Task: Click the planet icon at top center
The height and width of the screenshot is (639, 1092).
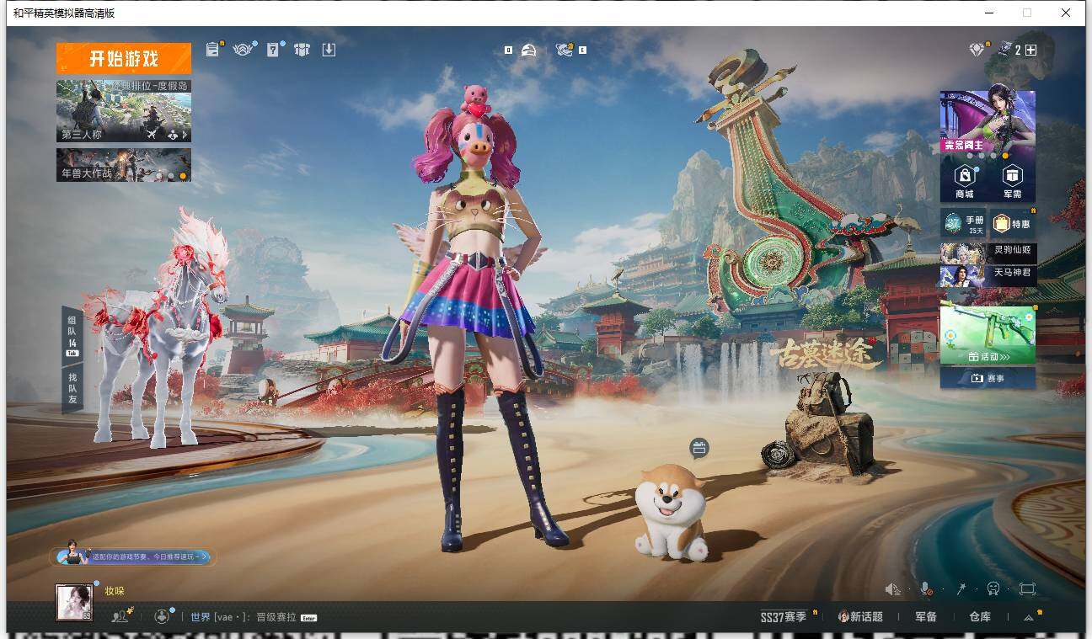Action: [x=565, y=50]
